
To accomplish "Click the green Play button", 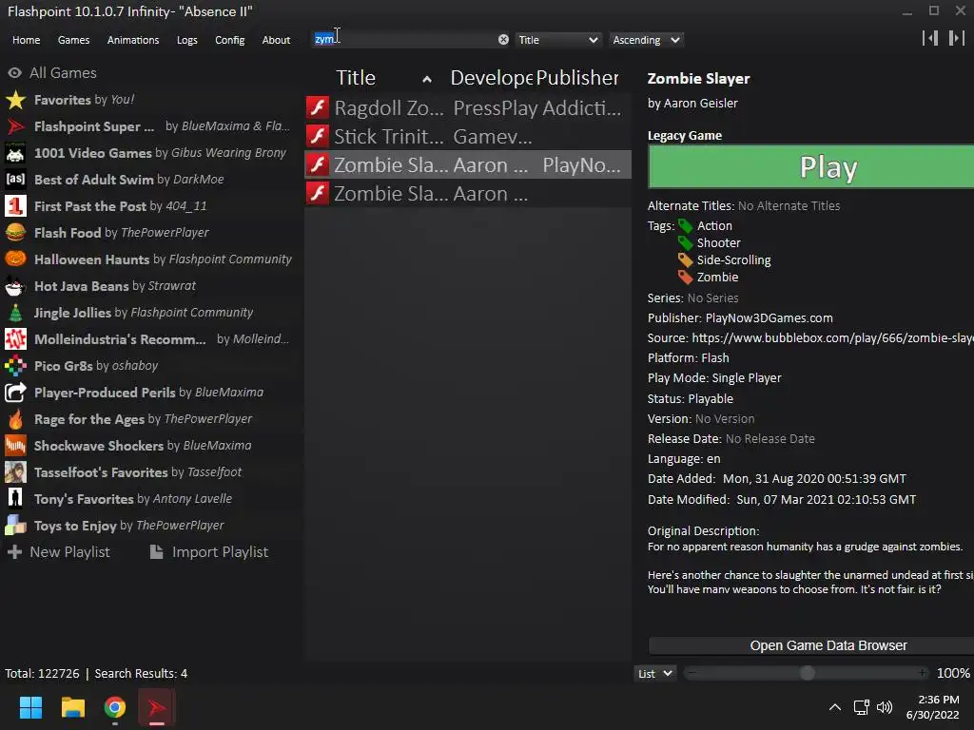I will coord(810,166).
